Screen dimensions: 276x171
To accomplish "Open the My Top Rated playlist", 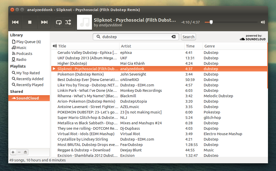I will (x=26, y=73).
